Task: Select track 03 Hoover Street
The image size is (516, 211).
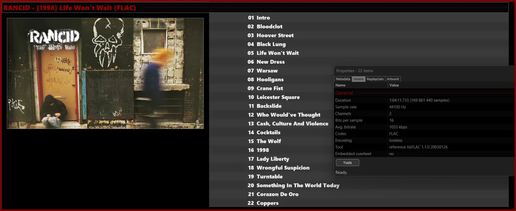Action: click(x=359, y=35)
